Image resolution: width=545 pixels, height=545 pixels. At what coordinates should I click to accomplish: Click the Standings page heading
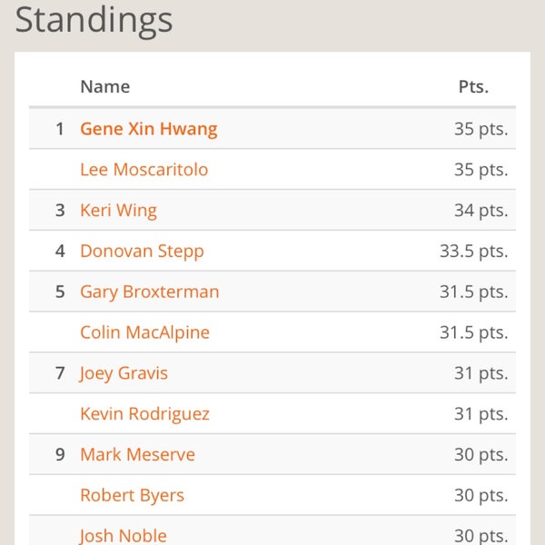94,20
